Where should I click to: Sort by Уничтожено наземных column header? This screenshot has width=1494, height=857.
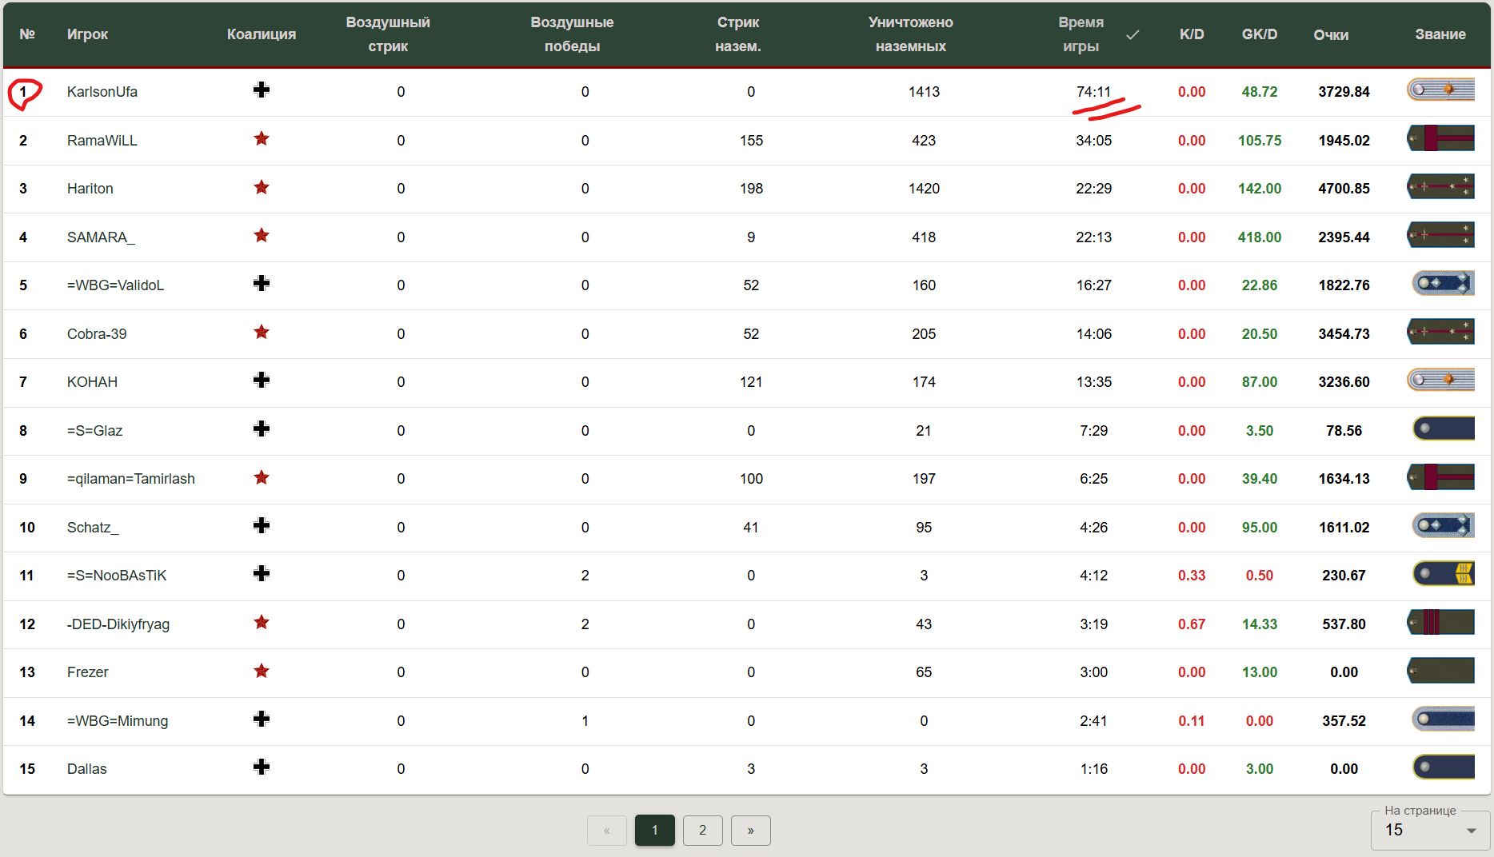(911, 34)
